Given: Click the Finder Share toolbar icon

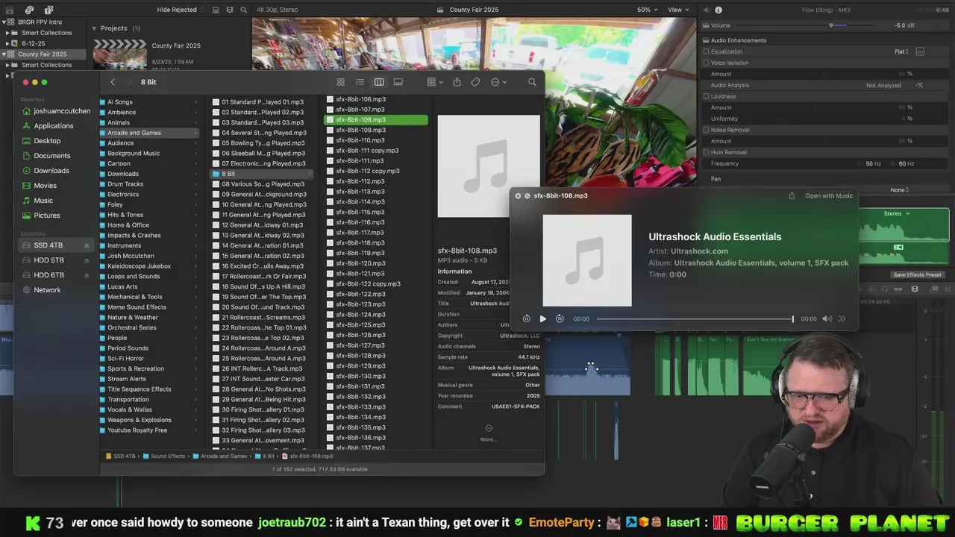Looking at the screenshot, I should [x=457, y=82].
